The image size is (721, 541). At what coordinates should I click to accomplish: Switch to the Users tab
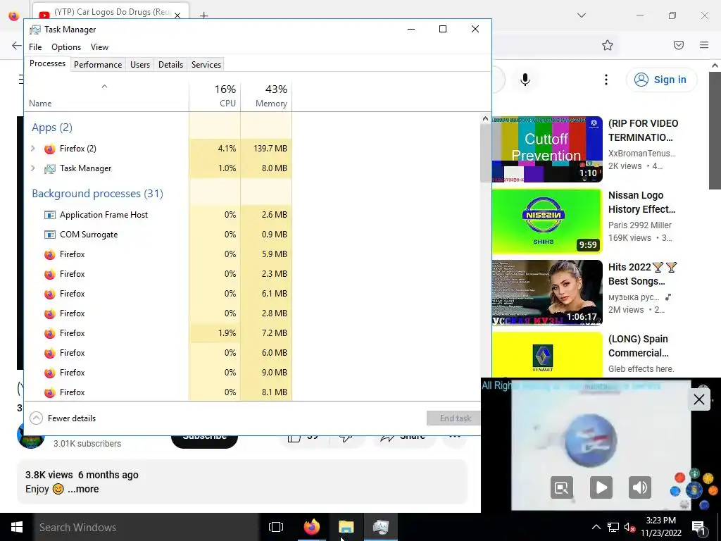140,65
